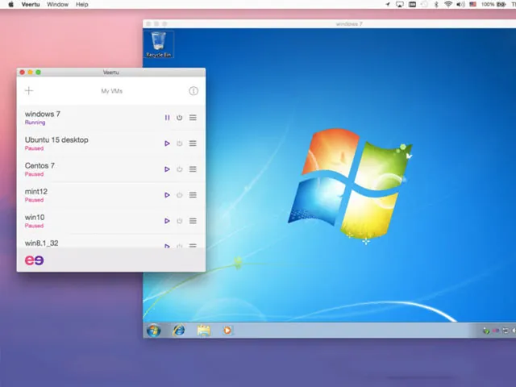Open the Centos 7 options menu
The width and height of the screenshot is (516, 387).
coord(193,169)
